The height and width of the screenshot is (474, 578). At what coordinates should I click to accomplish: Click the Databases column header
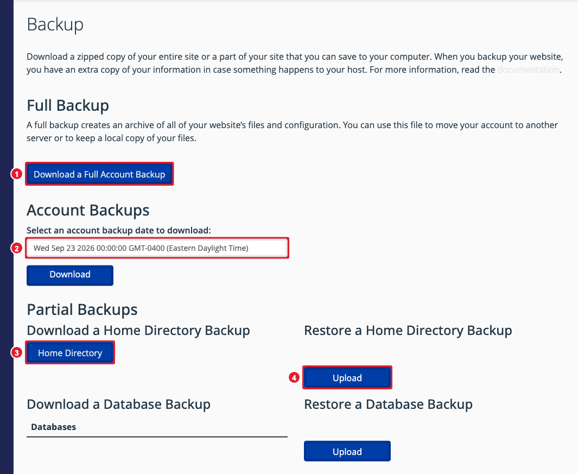coord(53,427)
